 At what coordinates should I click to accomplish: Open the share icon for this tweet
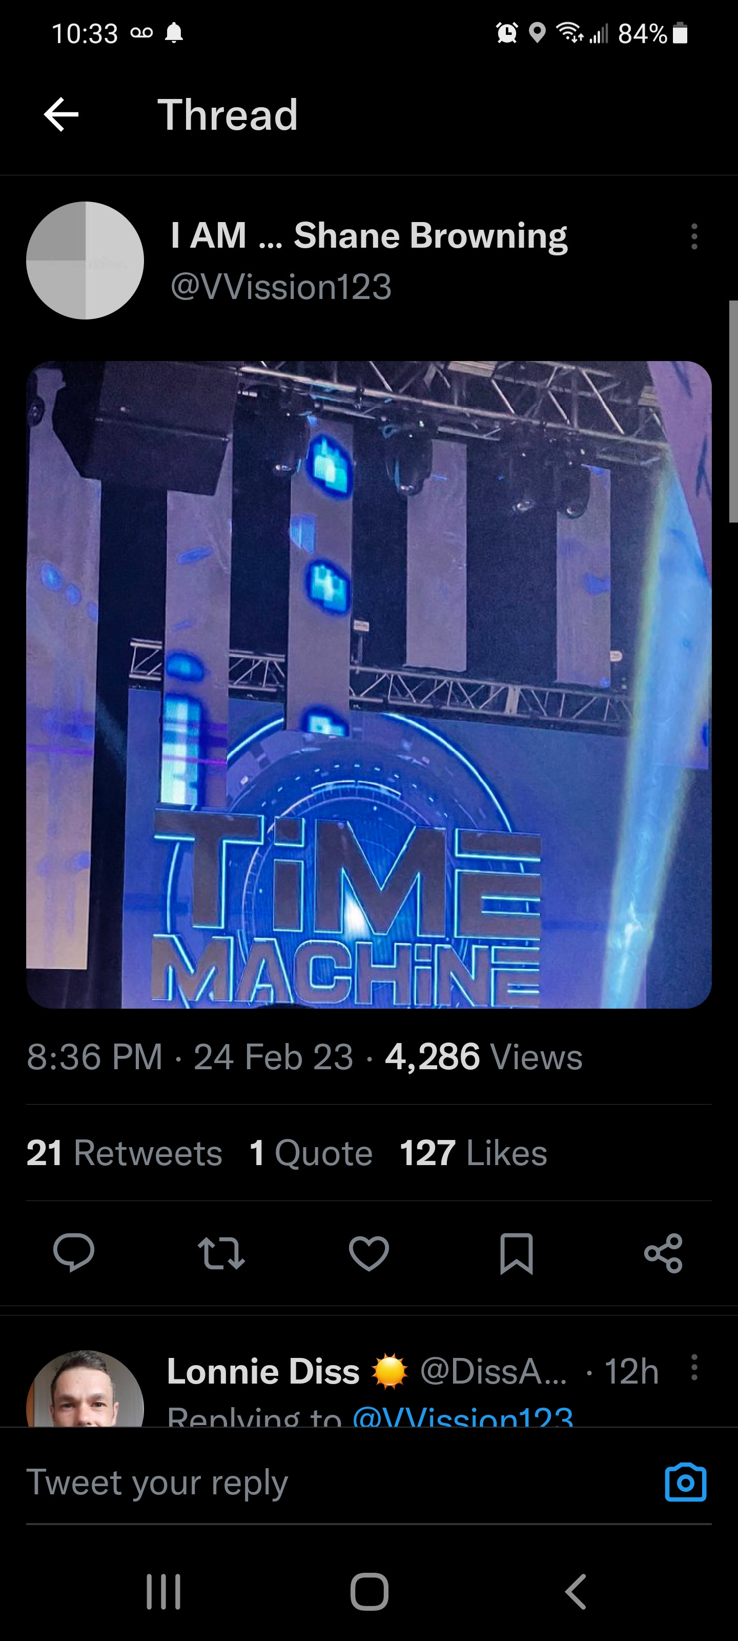click(x=664, y=1253)
